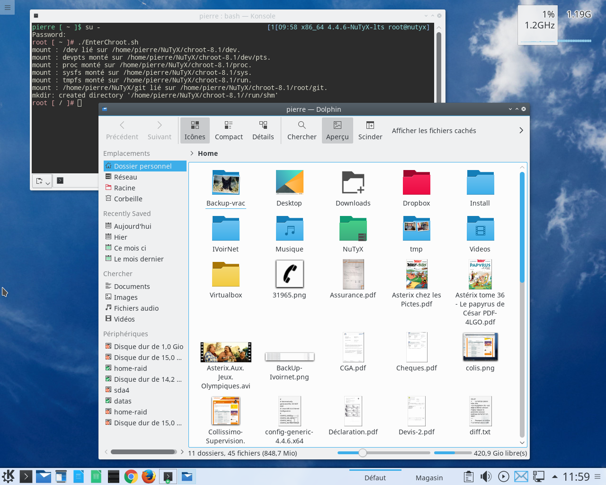Switch Dolphin to Compact view mode
The height and width of the screenshot is (485, 606).
click(x=229, y=130)
